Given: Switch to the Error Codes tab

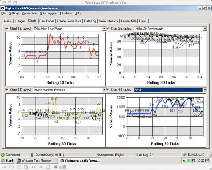Looking at the screenshot, I should [47, 21].
